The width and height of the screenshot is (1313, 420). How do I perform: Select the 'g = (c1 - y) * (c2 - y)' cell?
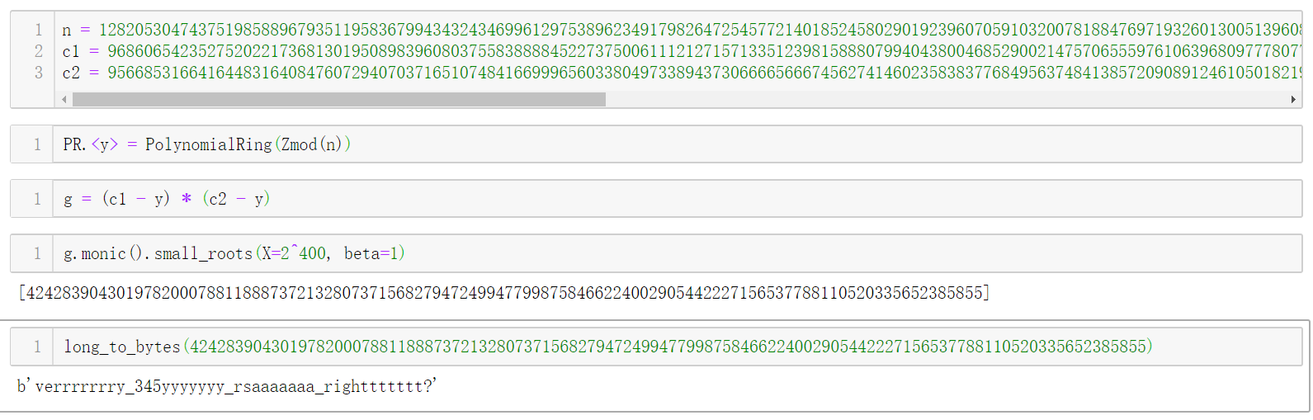(677, 199)
